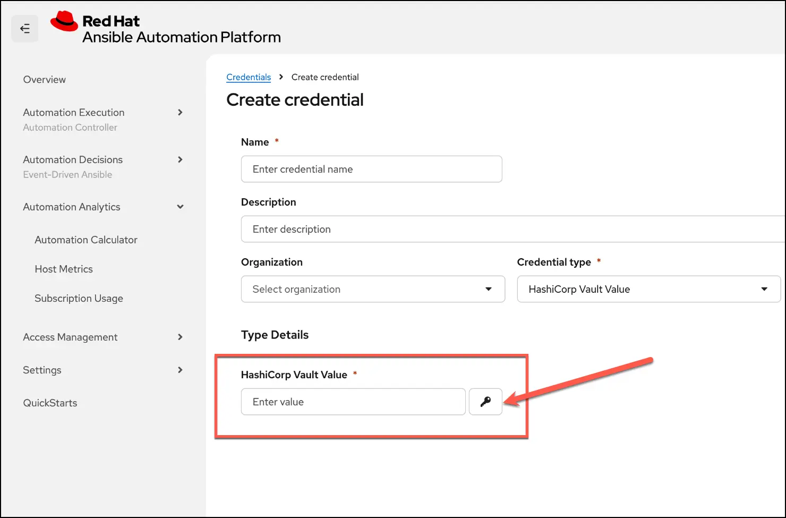Click the Automation Controller subtitle
Viewport: 786px width, 518px height.
pos(70,128)
